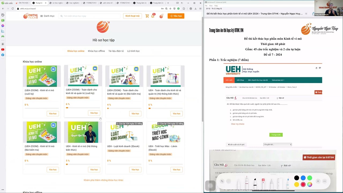Pick the black color swatch
Viewport: 343px width, 193px height.
[x=297, y=178]
